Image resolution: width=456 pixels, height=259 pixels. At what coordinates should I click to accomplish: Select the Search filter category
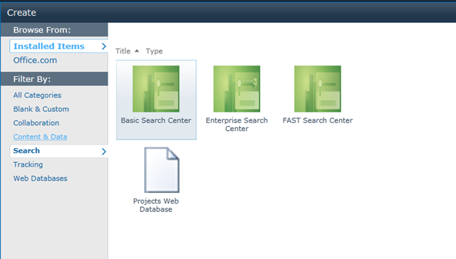(26, 151)
